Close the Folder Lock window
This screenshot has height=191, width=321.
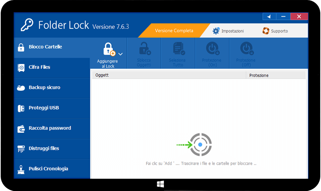pos(299,17)
